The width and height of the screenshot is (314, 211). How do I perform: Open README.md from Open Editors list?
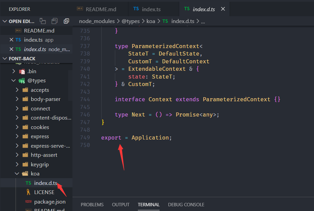pos(36,30)
